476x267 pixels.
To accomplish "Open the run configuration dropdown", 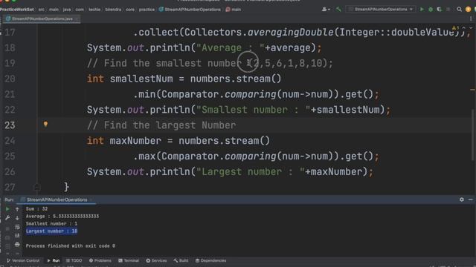I will point(382,10).
